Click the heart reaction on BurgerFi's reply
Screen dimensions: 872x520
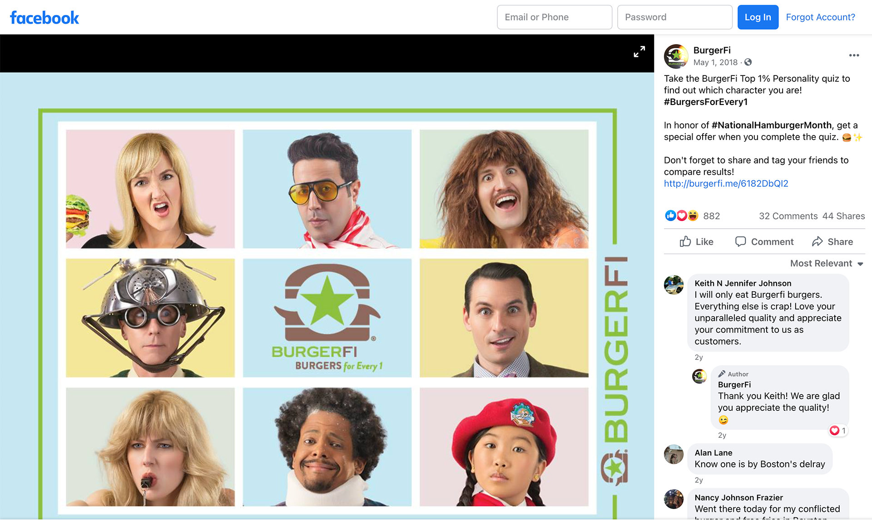click(x=834, y=430)
